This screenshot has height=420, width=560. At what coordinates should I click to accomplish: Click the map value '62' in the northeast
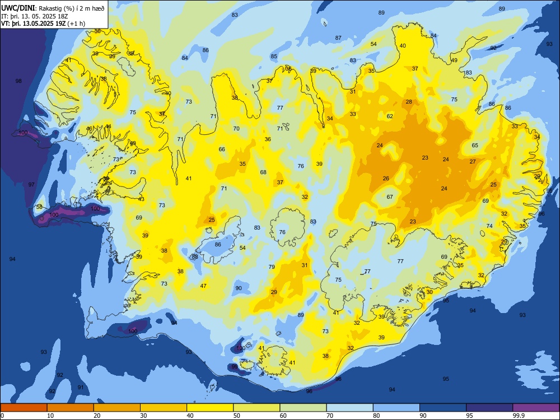[390, 116]
